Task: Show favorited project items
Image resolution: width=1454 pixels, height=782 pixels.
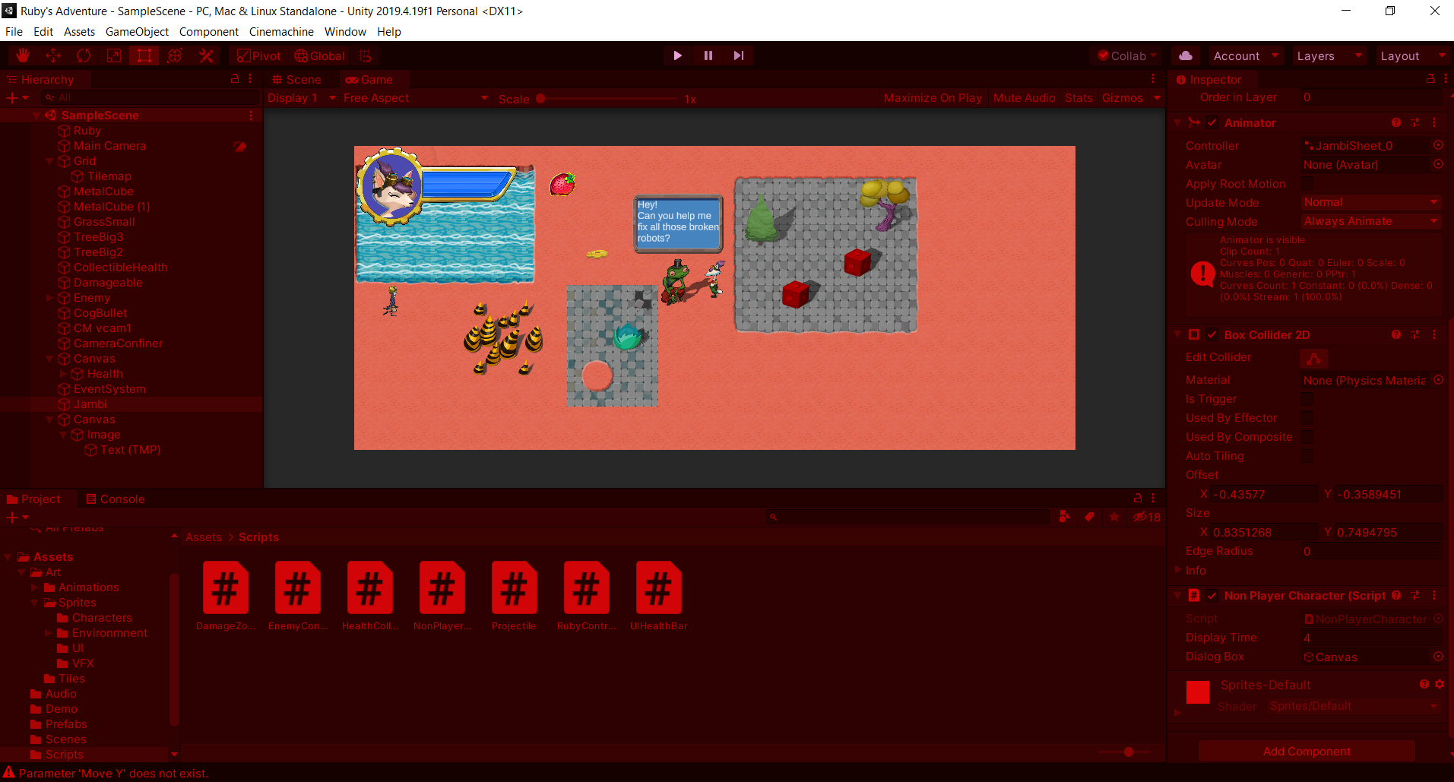Action: coord(1114,517)
